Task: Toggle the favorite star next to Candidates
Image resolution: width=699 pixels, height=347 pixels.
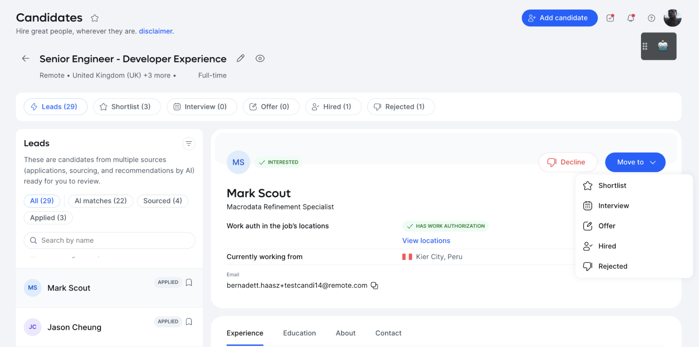Action: coord(94,18)
